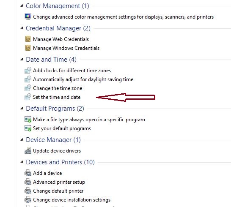This screenshot has width=231, height=207.
Task: Click the Default Programs group heading
Action: 55,109
